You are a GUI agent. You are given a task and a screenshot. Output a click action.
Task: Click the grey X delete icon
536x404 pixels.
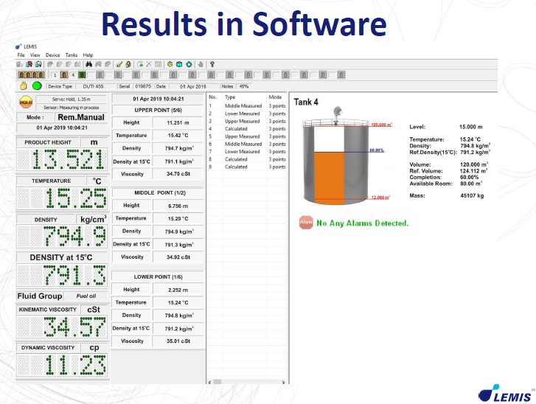(149, 64)
